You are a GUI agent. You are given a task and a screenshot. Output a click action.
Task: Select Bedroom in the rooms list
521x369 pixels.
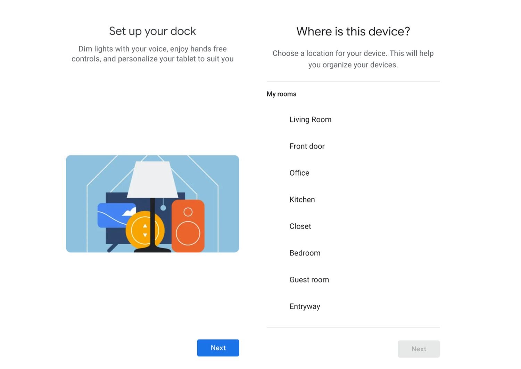coord(305,253)
